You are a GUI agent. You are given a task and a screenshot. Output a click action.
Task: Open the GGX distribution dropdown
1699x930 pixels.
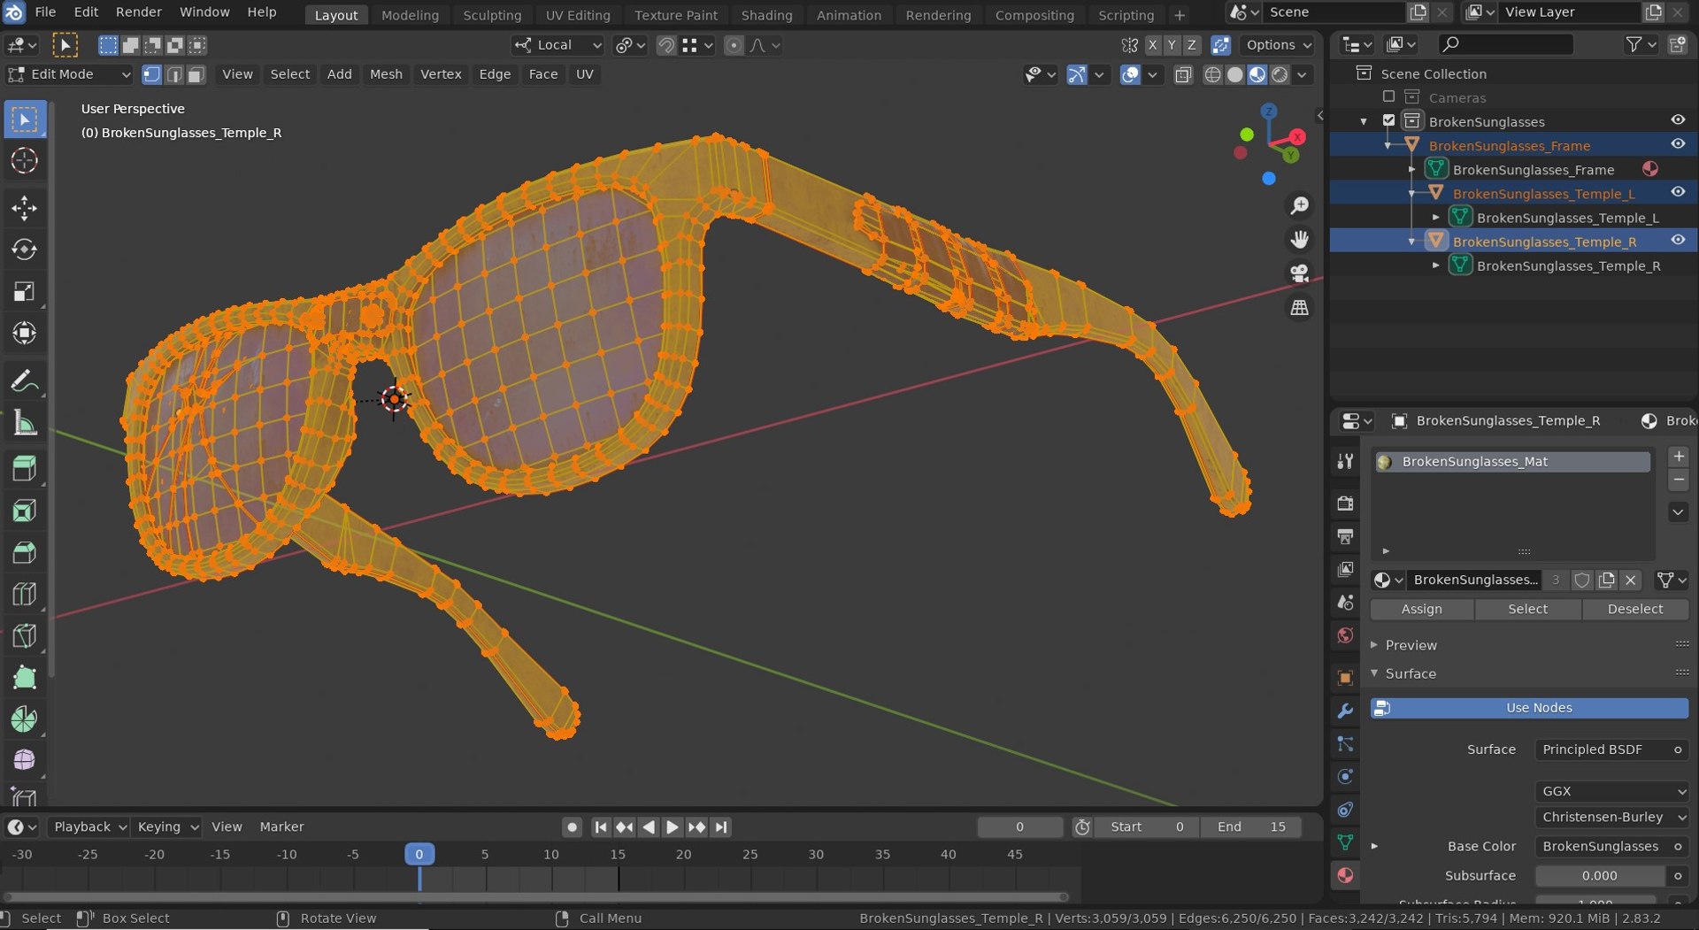[1611, 791]
